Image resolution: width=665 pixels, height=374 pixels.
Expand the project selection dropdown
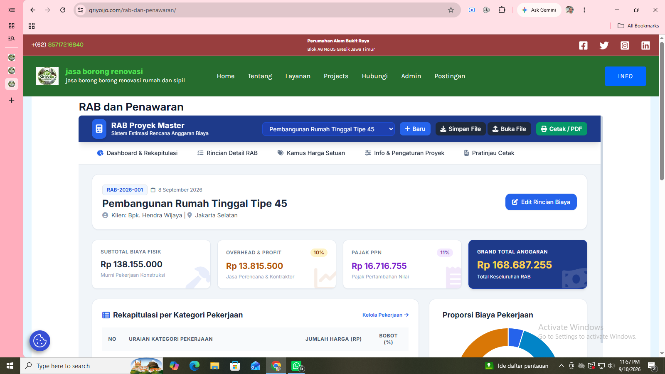tap(328, 129)
